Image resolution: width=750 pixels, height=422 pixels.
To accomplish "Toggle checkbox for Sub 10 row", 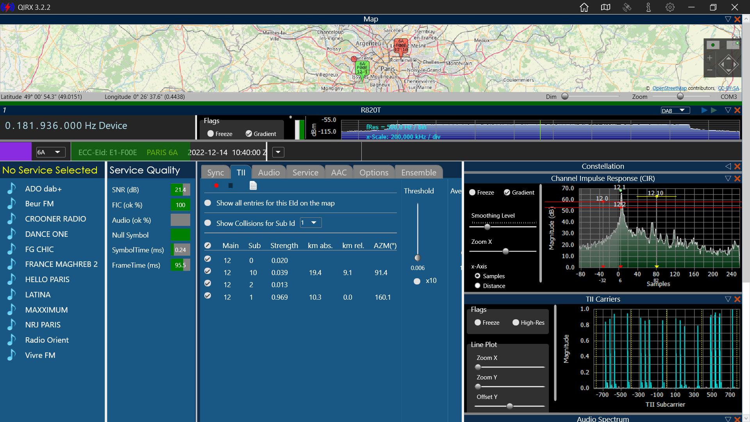I will [208, 271].
